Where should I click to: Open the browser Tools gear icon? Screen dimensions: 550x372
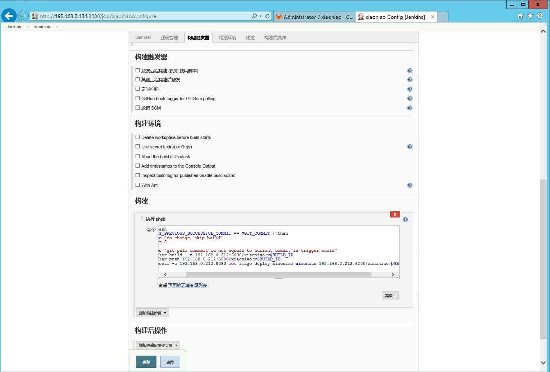[540, 16]
